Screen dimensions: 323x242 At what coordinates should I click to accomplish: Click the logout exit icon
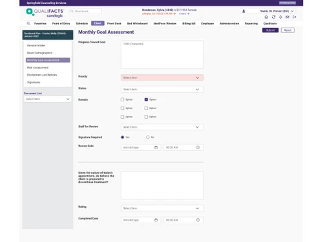point(295,17)
